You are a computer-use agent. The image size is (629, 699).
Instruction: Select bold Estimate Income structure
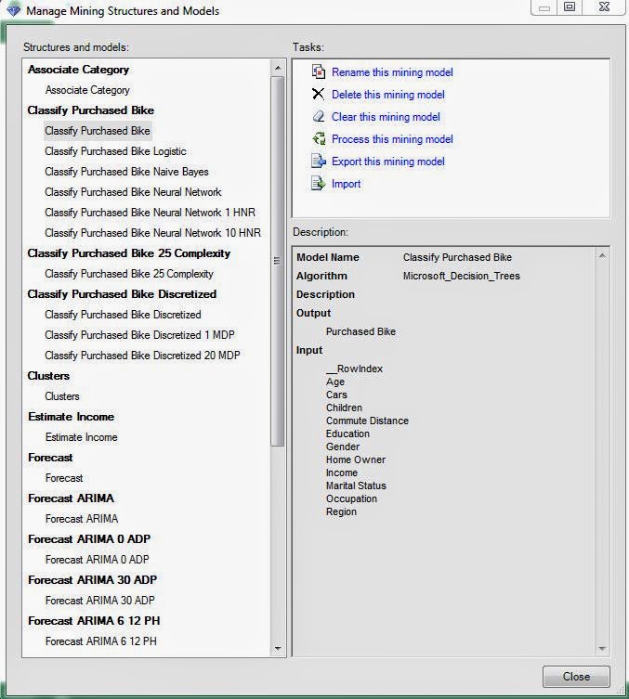(71, 417)
